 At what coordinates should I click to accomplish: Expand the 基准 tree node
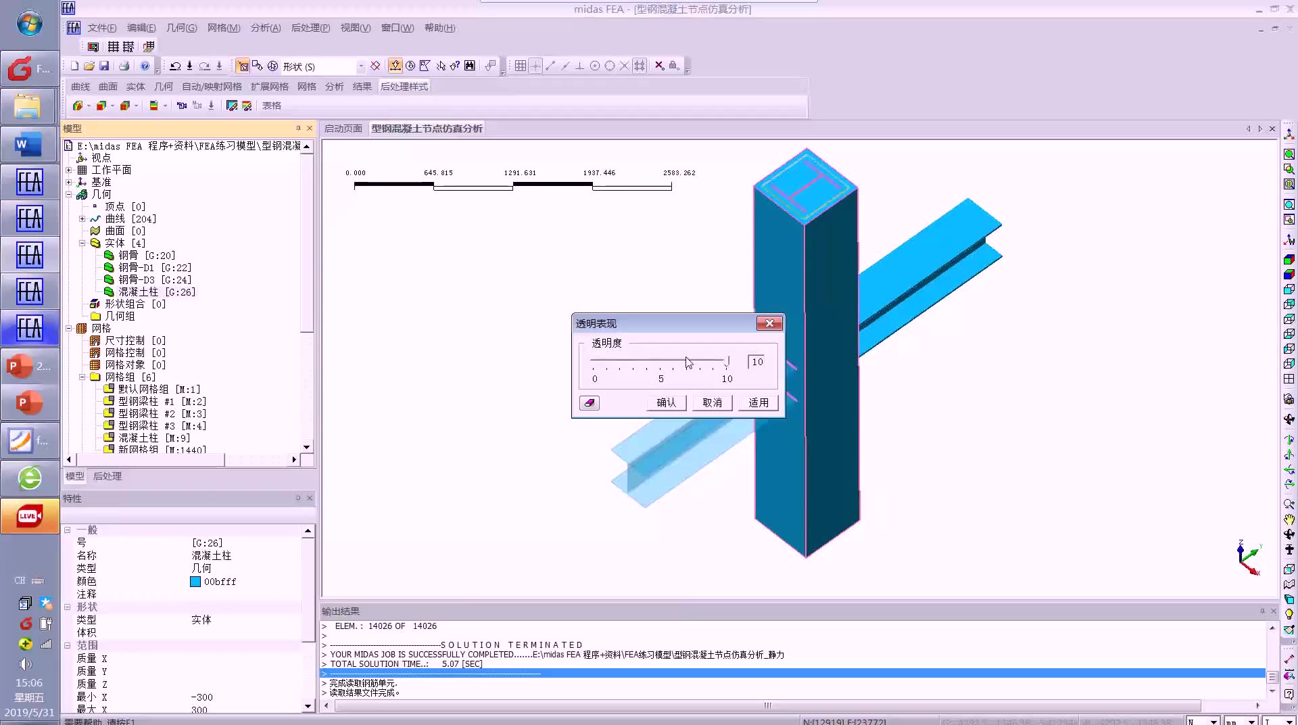(x=69, y=183)
